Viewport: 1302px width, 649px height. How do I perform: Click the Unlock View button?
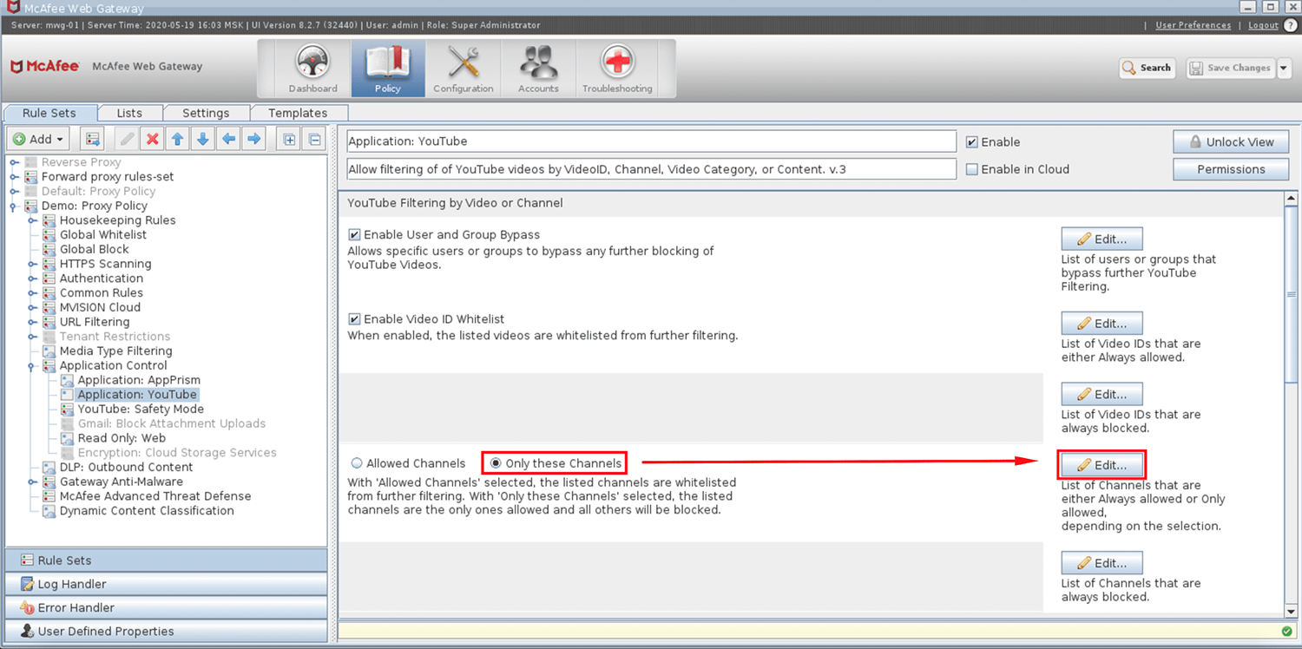[x=1231, y=142]
